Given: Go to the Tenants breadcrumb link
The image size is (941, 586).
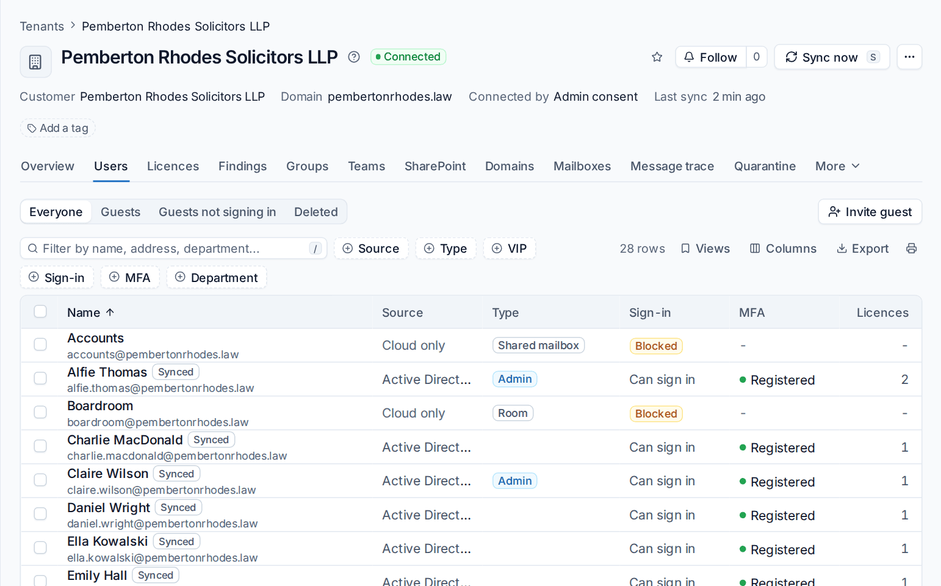Looking at the screenshot, I should tap(41, 26).
